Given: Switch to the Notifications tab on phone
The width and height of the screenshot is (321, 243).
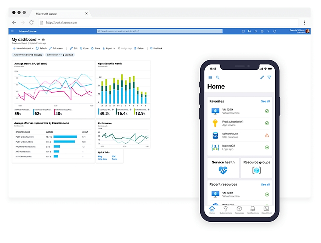Looking at the screenshot, I should (x=252, y=210).
